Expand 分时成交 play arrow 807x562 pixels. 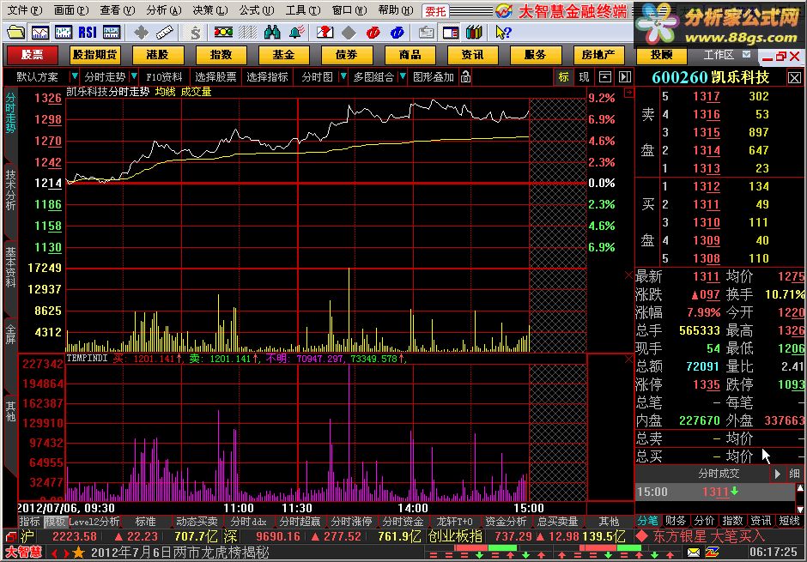(x=777, y=473)
